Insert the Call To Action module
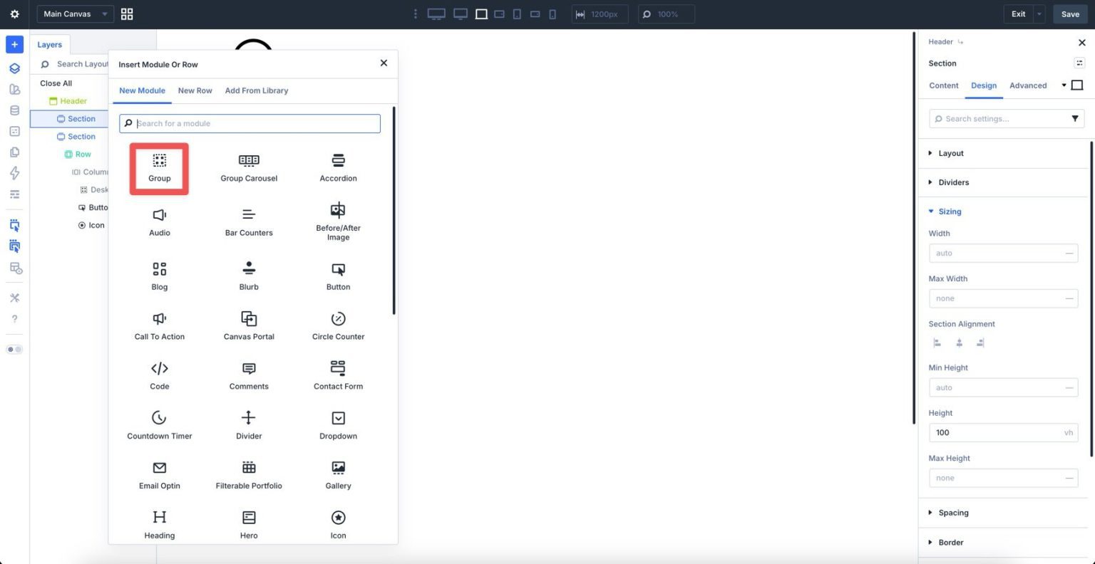Screen dimensions: 1095x564 (x=160, y=326)
